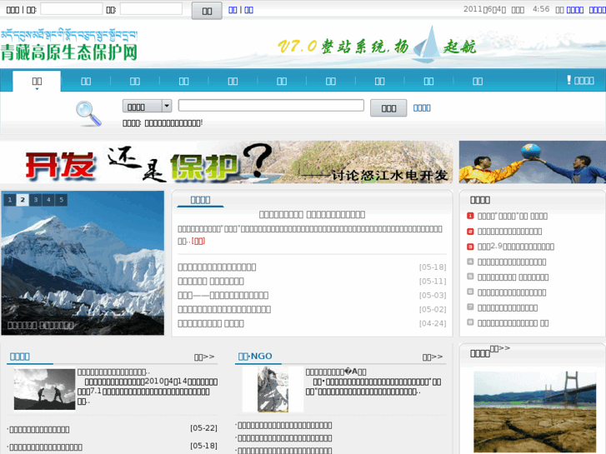Show slide 4 in the slideshow
This screenshot has height=454, width=606.
coord(48,200)
